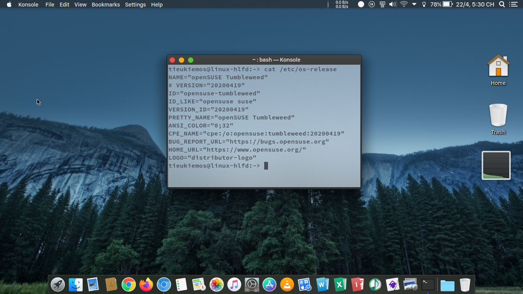523x294 pixels.
Task: Open the Konsole application menu
Action: [x=28, y=5]
